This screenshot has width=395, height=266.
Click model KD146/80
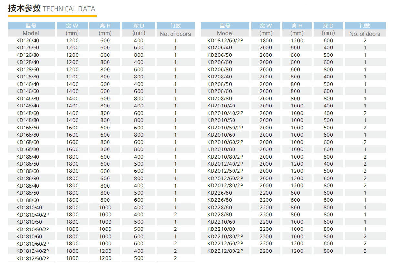point(28,98)
